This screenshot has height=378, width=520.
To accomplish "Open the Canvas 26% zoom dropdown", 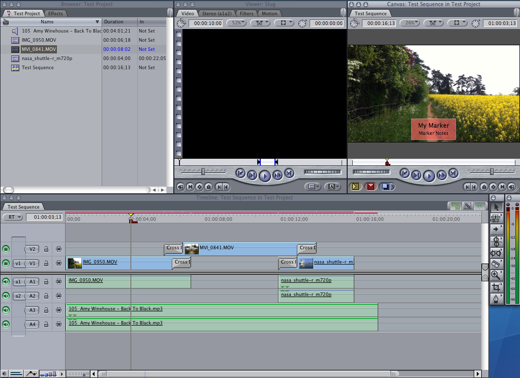I will [410, 23].
